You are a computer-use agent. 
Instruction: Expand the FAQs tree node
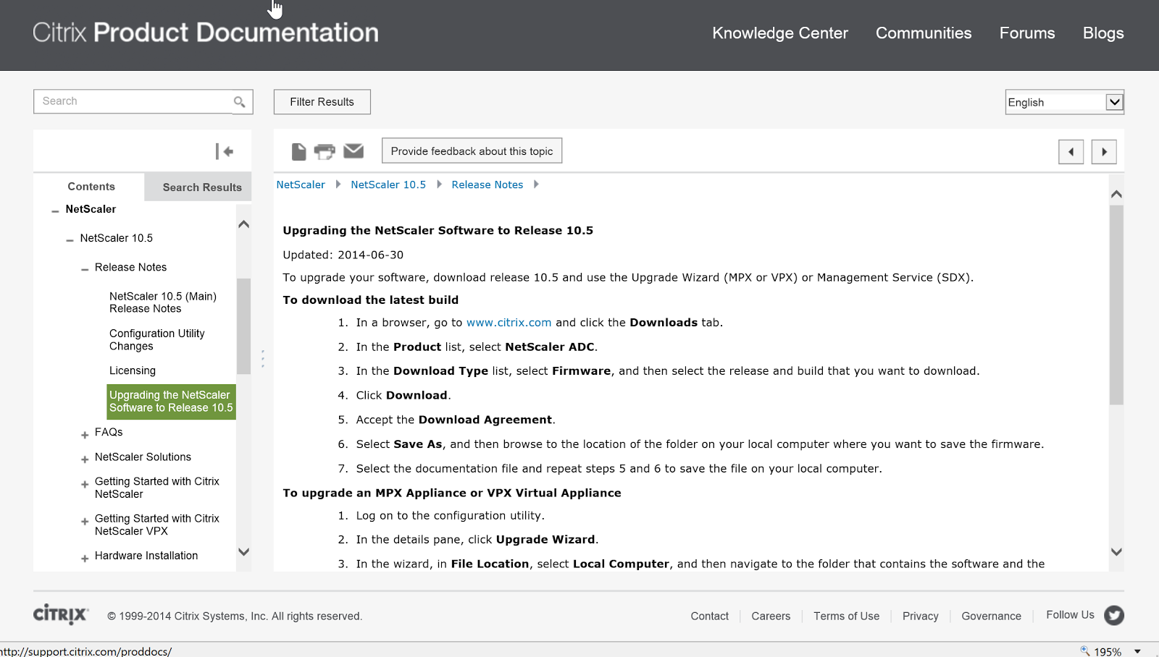click(x=85, y=434)
